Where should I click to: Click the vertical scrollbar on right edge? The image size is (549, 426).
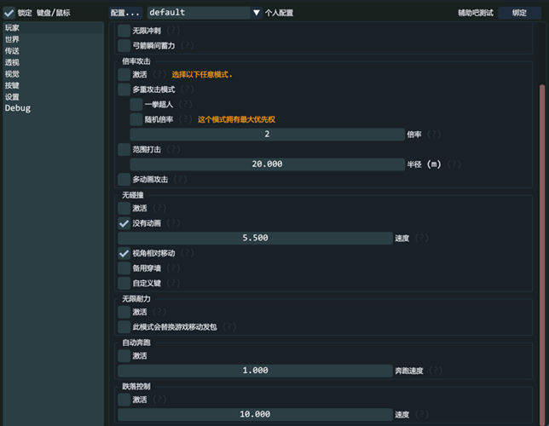click(541, 213)
